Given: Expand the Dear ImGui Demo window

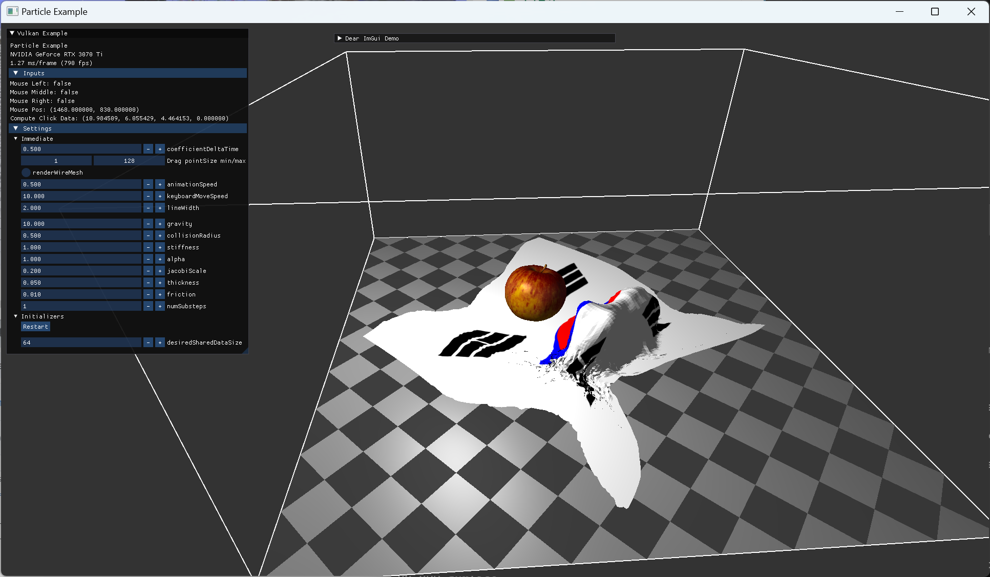Looking at the screenshot, I should [340, 38].
